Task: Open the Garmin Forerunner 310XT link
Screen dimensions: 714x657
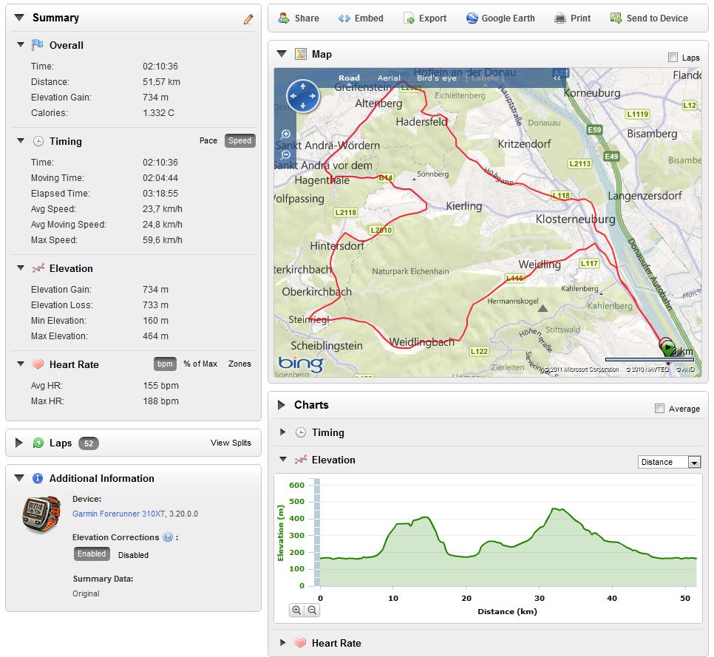Action: pyautogui.click(x=118, y=514)
